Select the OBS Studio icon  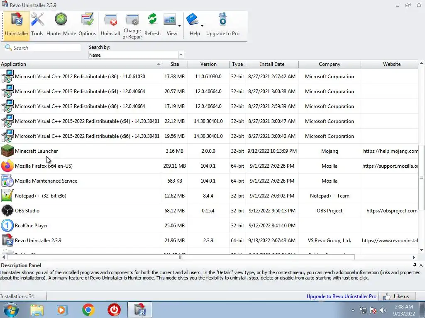pyautogui.click(x=7, y=210)
